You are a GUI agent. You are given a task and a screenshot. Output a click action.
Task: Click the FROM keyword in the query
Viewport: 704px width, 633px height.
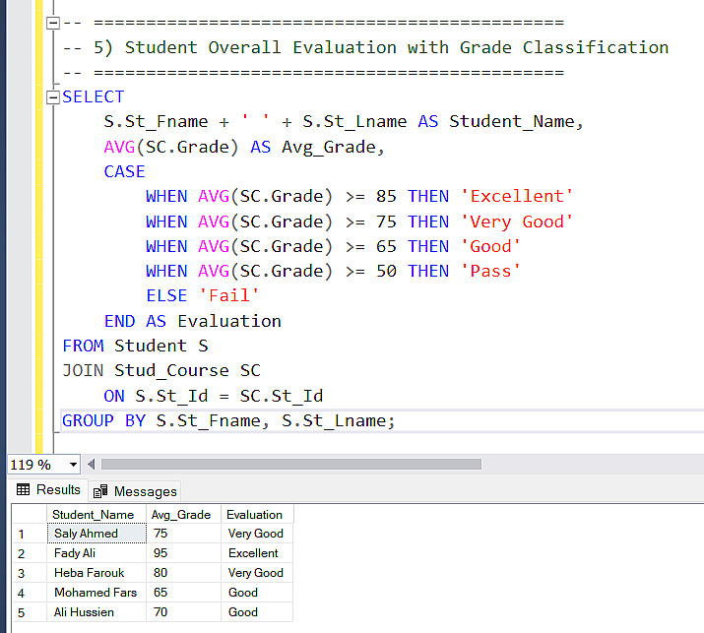(x=83, y=347)
